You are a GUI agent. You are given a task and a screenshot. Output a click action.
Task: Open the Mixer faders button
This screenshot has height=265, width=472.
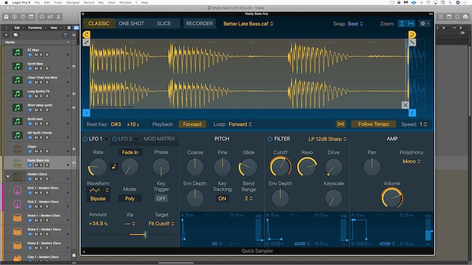point(51,17)
